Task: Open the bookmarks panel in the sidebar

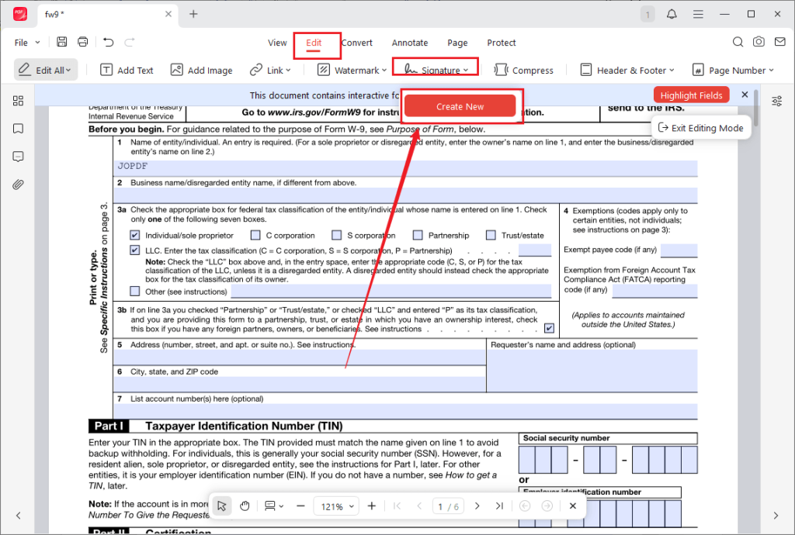Action: coord(19,129)
